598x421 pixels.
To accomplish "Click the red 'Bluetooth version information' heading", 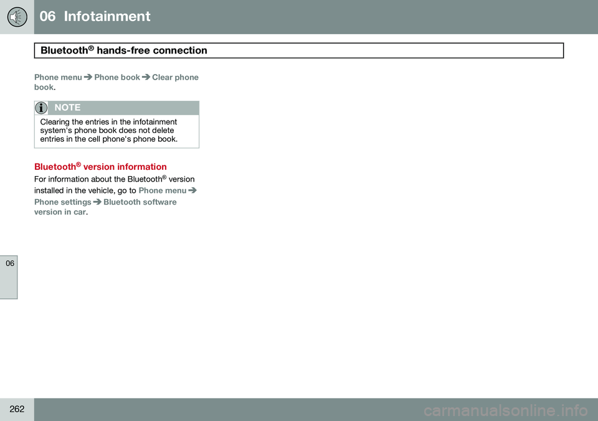I will click(x=100, y=166).
